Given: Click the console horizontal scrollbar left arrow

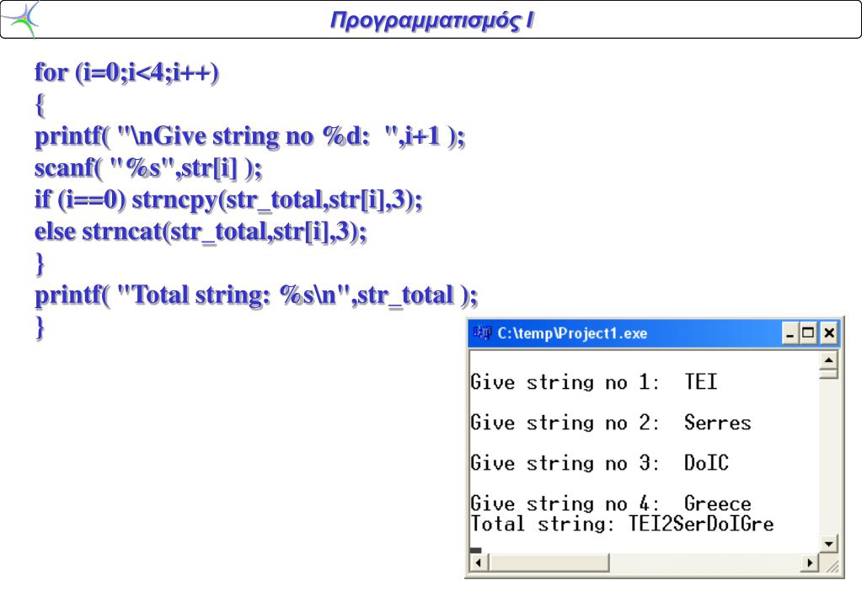Looking at the screenshot, I should tap(479, 562).
